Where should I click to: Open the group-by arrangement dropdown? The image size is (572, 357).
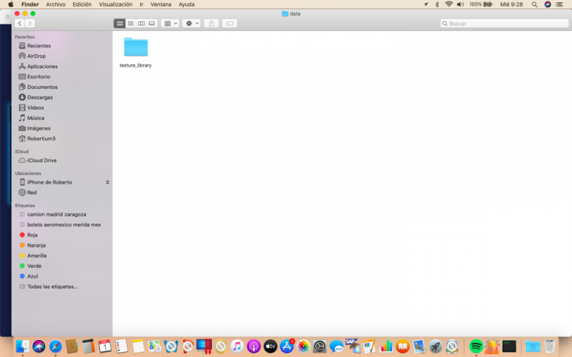point(170,23)
